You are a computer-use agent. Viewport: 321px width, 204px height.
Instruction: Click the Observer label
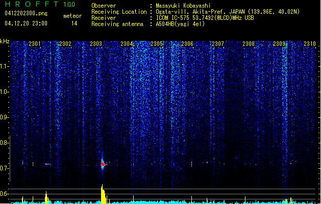tap(104, 6)
